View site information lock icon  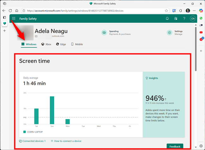24,10
